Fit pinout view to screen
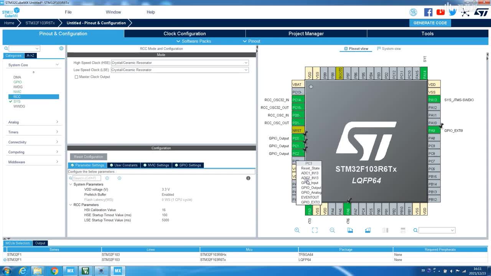The width and height of the screenshot is (491, 276). [315, 230]
